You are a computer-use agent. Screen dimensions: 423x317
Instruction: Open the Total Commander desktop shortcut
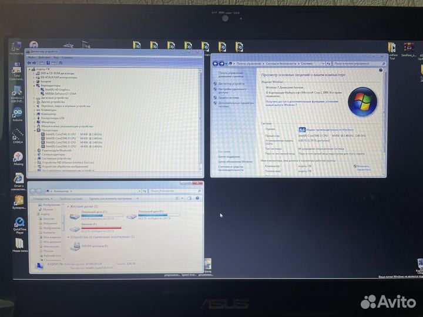(16, 71)
